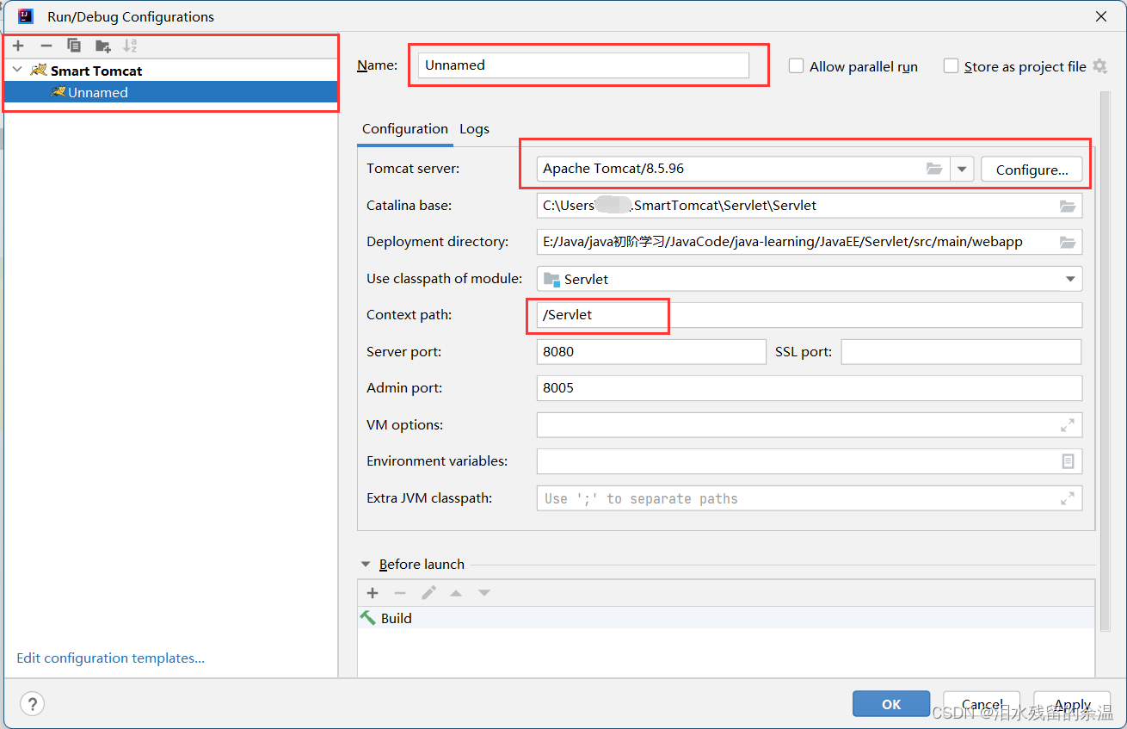Edit the Before launch task
Image resolution: width=1127 pixels, height=729 pixels.
pyautogui.click(x=428, y=593)
